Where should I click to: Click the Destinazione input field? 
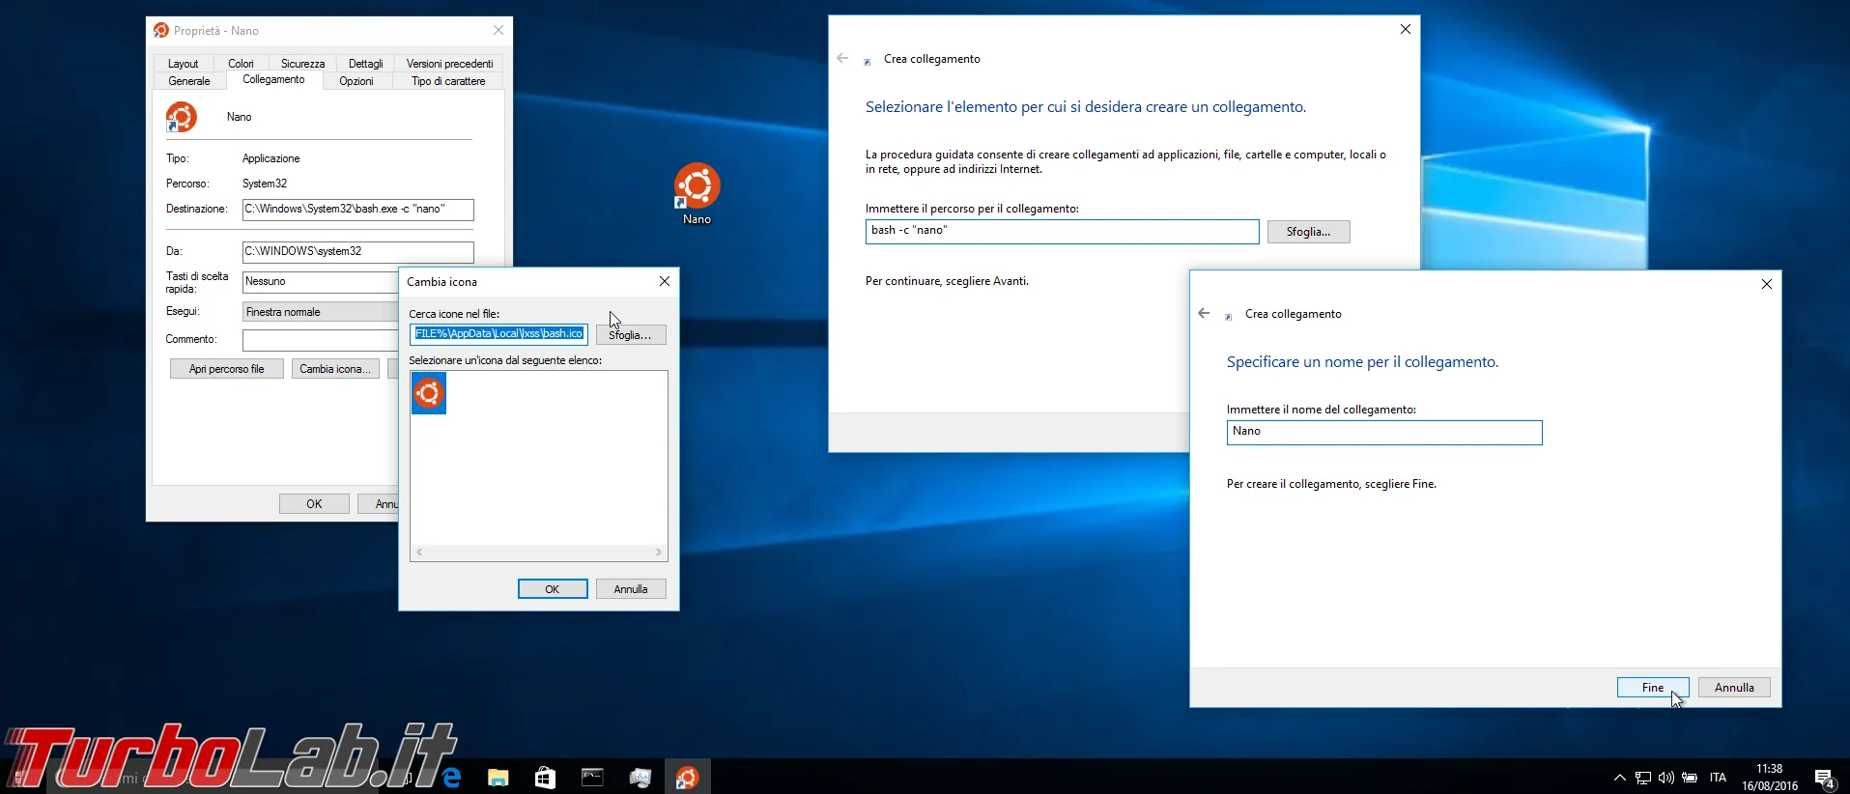357,210
